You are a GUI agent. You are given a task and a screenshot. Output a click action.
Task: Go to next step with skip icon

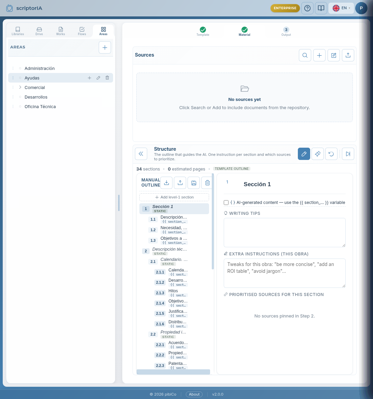coord(348,154)
